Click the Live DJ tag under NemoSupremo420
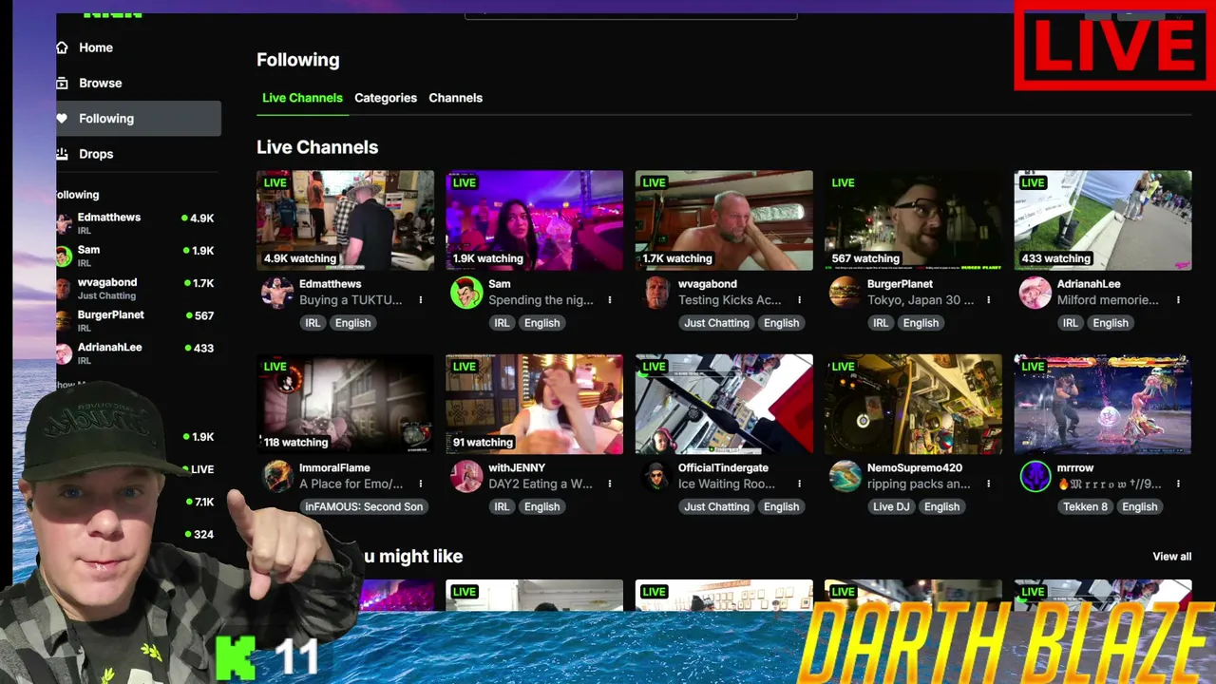1216x684 pixels. pos(891,506)
